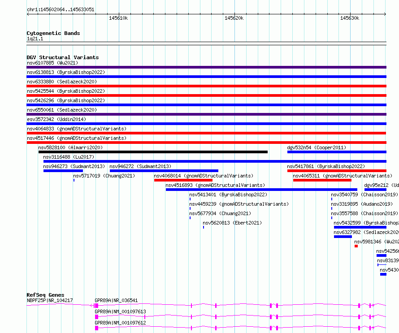Image resolution: width=399 pixels, height=333 pixels.
Task: Select the nsv5620813 (Ebert2021) label
Action: [232, 223]
